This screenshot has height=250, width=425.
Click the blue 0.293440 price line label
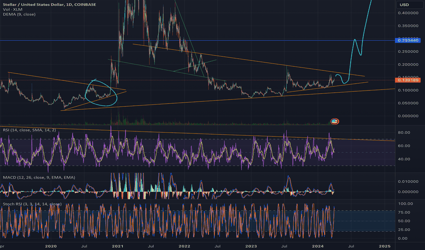tap(408, 40)
